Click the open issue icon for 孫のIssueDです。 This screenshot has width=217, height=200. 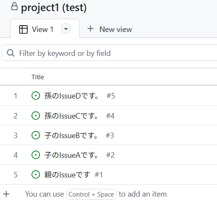36,96
